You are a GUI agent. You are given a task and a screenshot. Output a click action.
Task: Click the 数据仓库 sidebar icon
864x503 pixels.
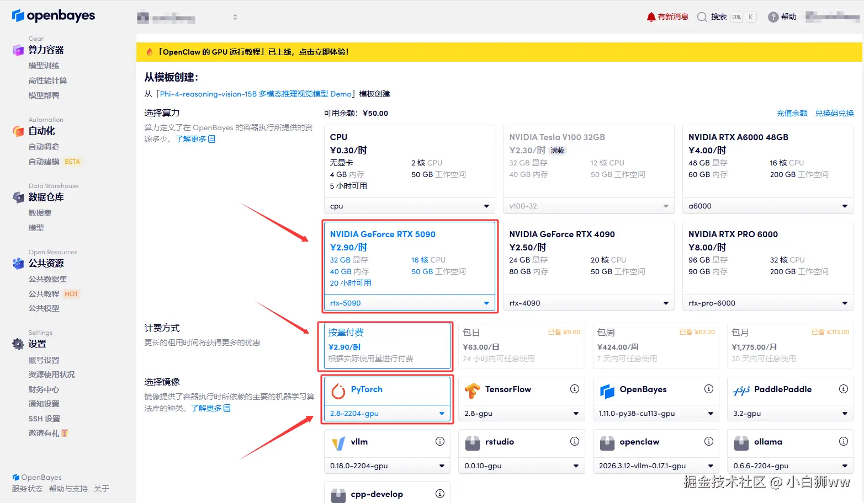tap(18, 197)
